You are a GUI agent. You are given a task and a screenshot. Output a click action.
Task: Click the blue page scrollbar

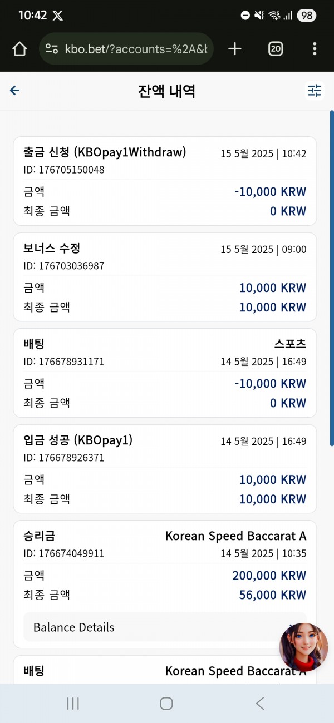(x=332, y=278)
